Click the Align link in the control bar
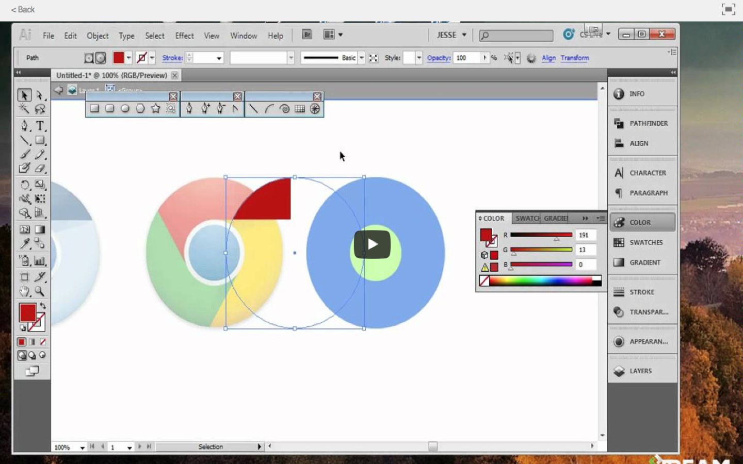This screenshot has width=743, height=464. pos(548,58)
